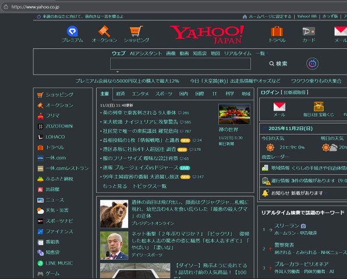347x279 pixels.
Task: Open the Yahoo! BB link at top
Action: (307, 17)
